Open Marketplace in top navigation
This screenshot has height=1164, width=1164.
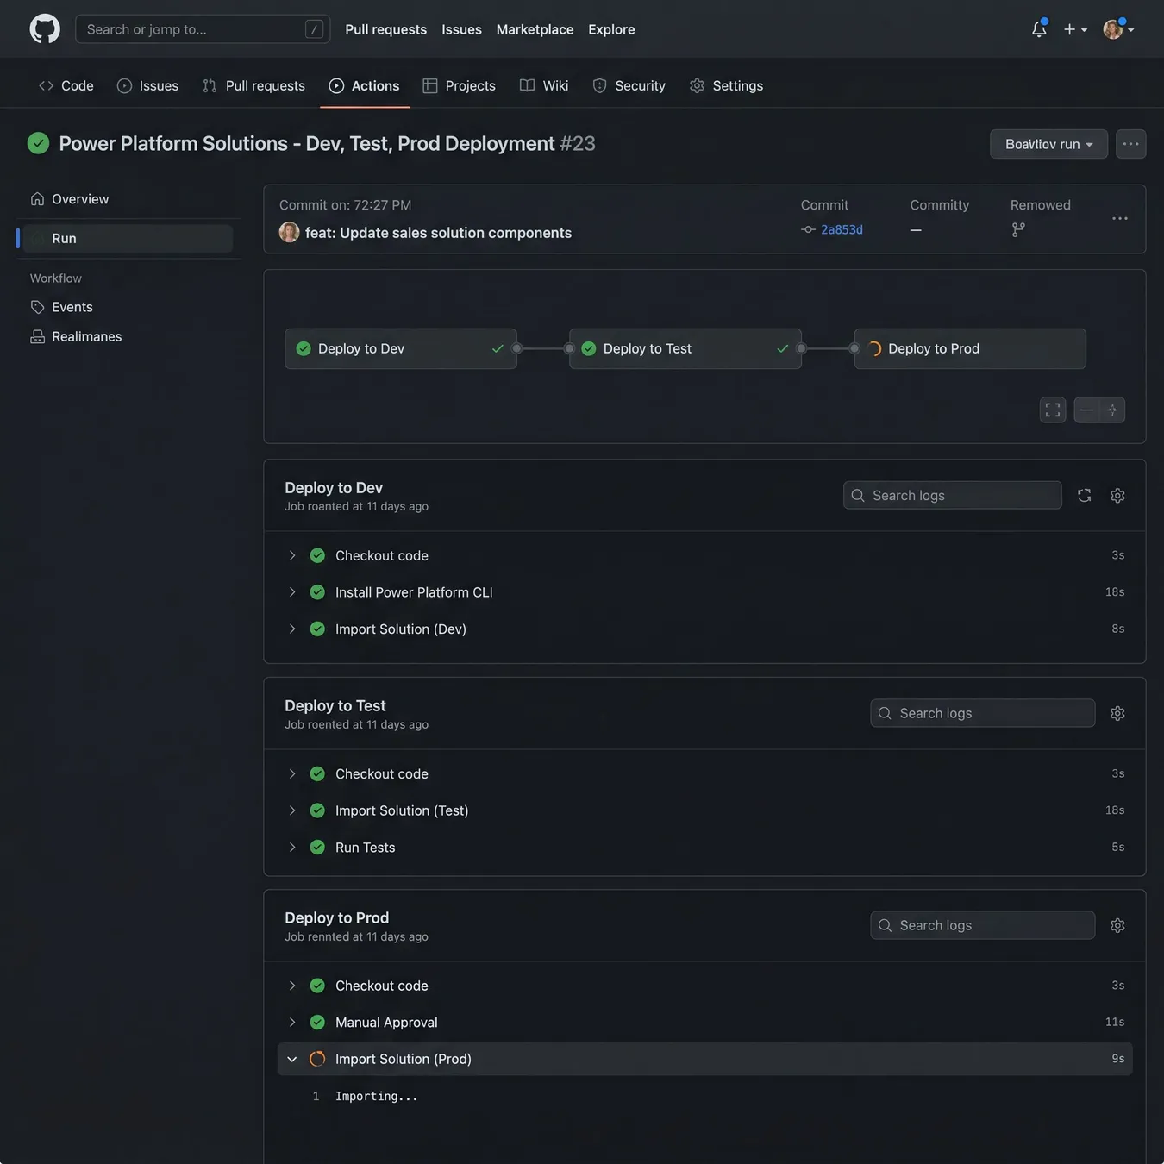535,29
